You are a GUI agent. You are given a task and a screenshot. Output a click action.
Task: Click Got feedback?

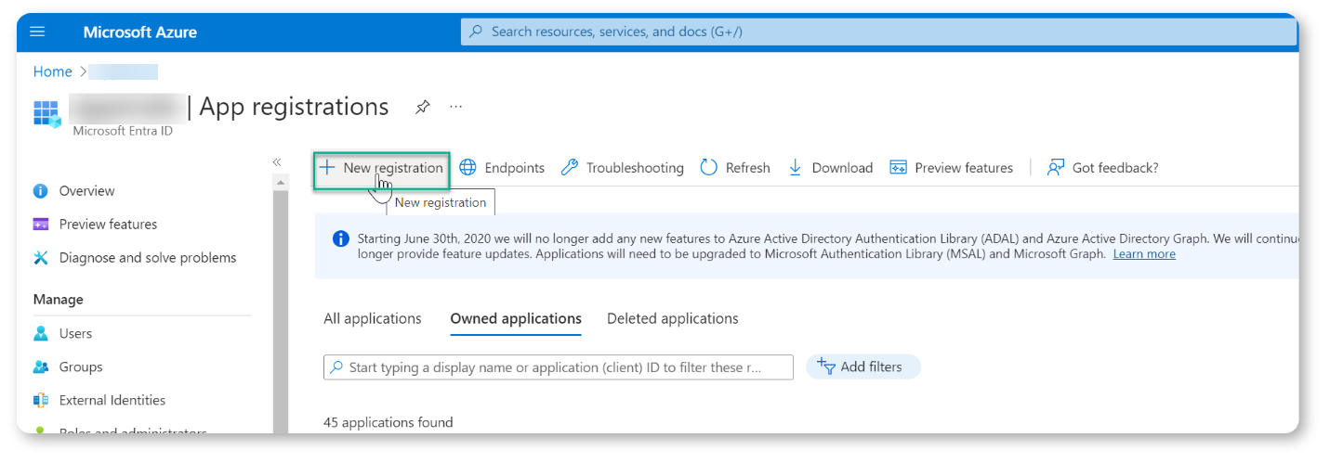pyautogui.click(x=1102, y=168)
